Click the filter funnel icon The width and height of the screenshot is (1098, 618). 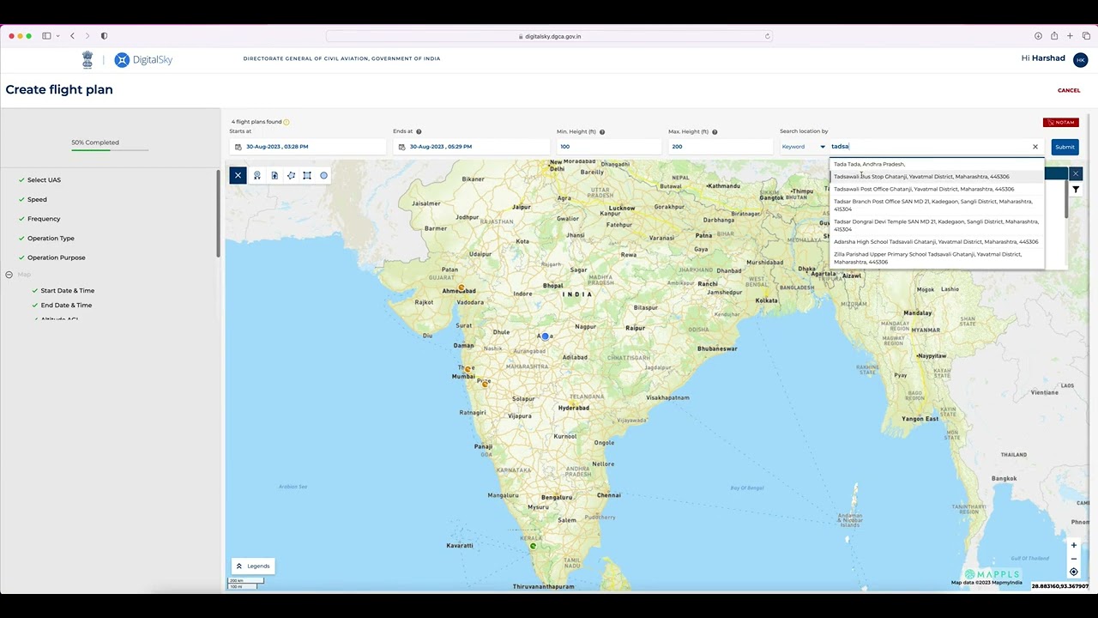(1076, 190)
